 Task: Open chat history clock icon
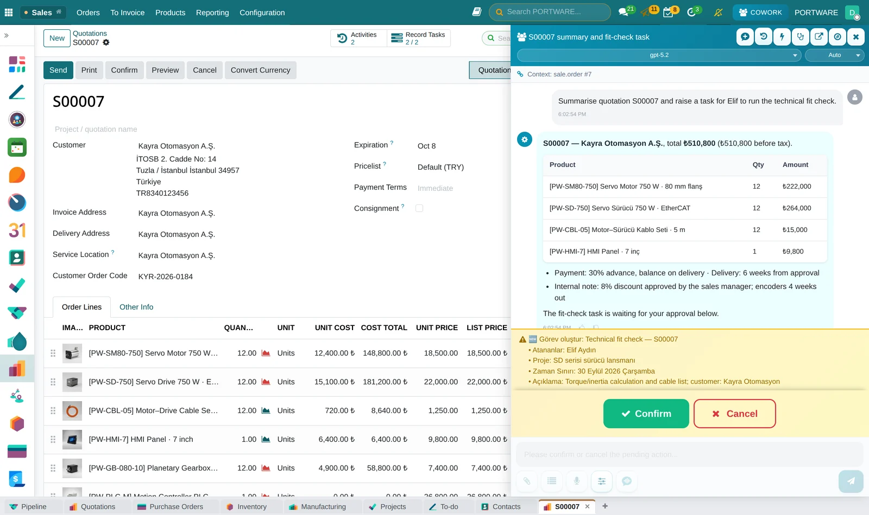click(763, 37)
